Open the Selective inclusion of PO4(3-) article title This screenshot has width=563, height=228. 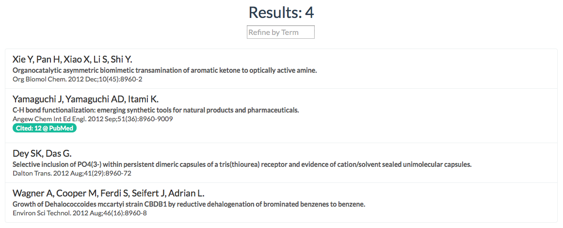242,164
